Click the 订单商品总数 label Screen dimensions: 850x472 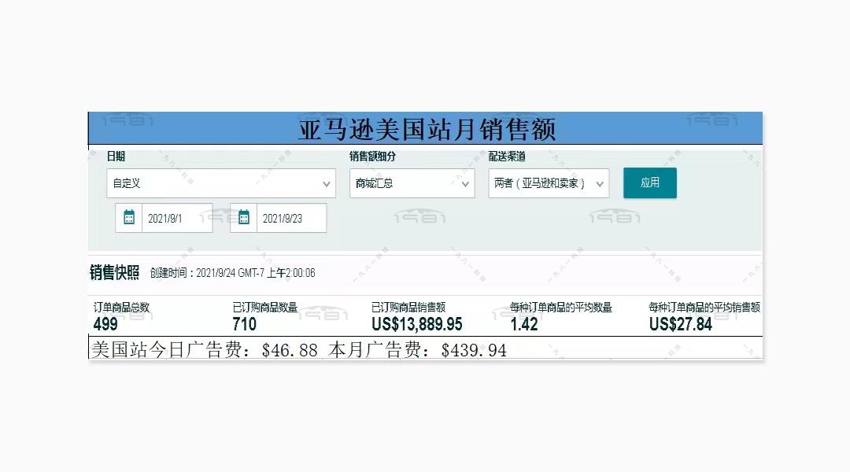pos(121,308)
